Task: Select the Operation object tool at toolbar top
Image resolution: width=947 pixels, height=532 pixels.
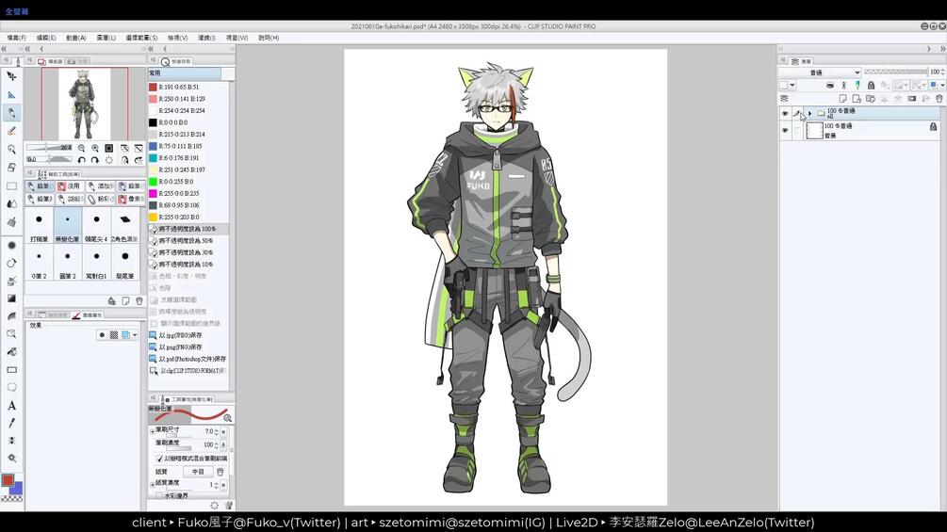Action: [11, 76]
